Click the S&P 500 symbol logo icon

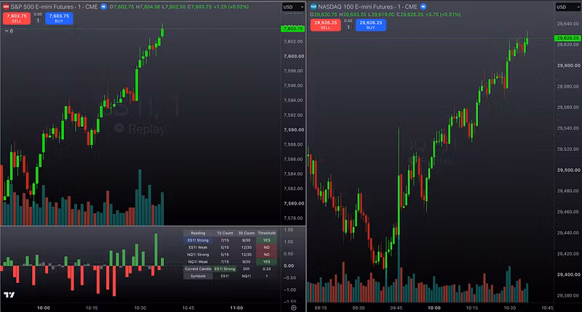6,7
